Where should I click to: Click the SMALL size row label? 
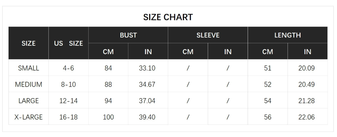tap(29, 68)
